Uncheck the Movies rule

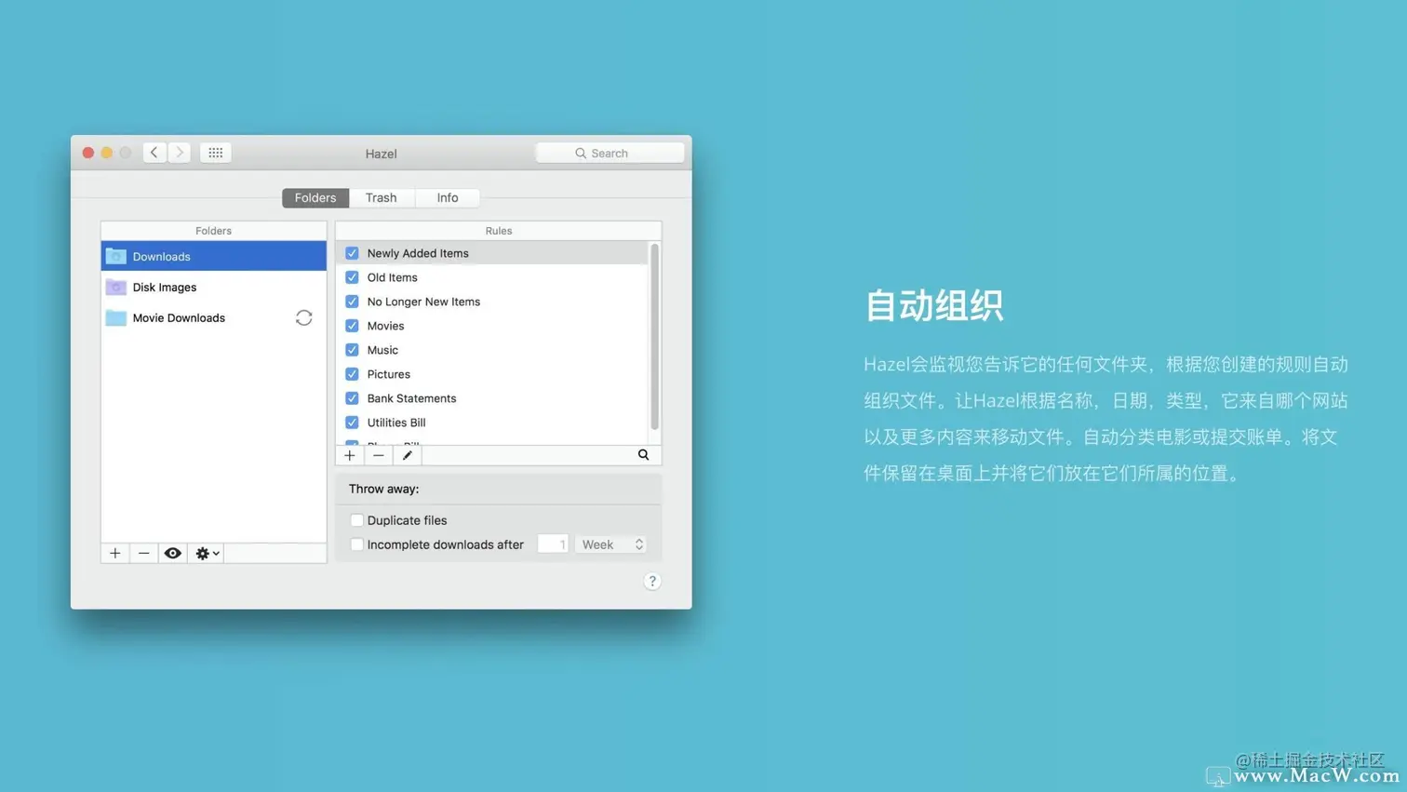point(352,326)
